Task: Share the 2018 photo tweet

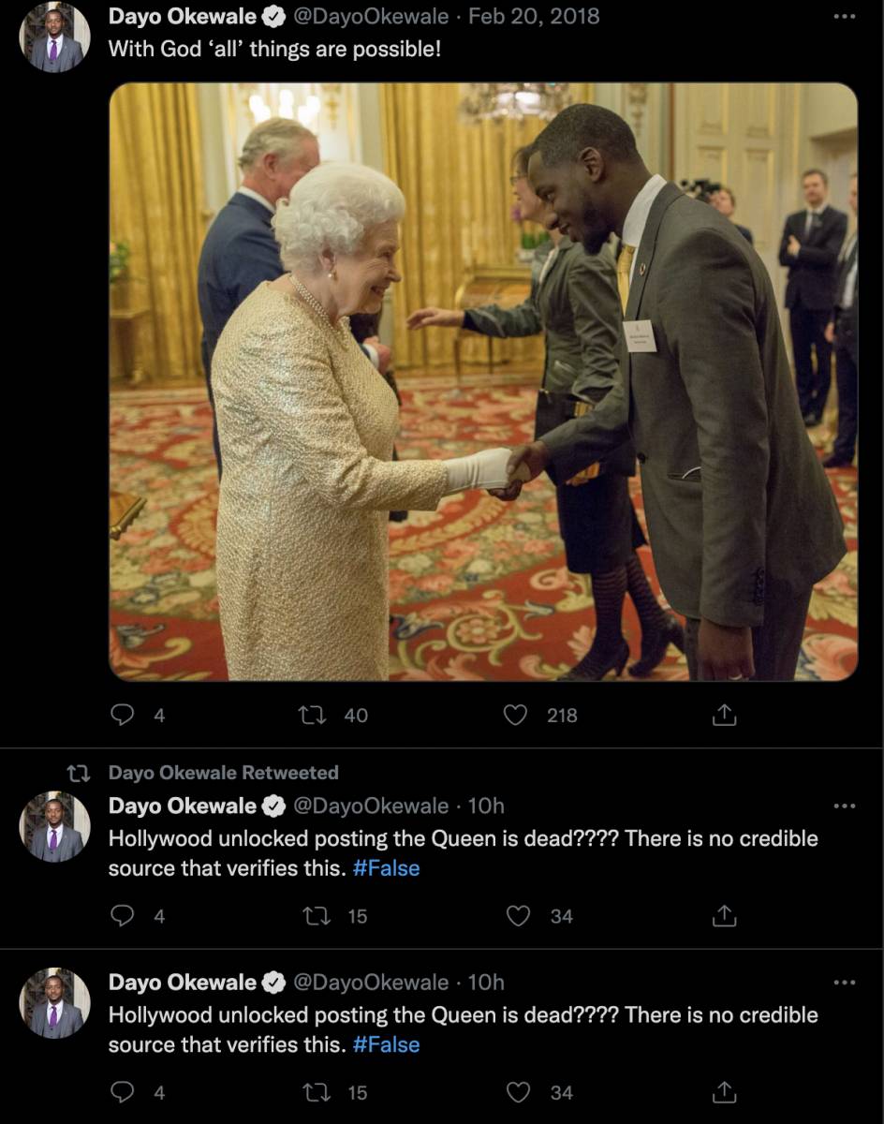Action: click(724, 716)
